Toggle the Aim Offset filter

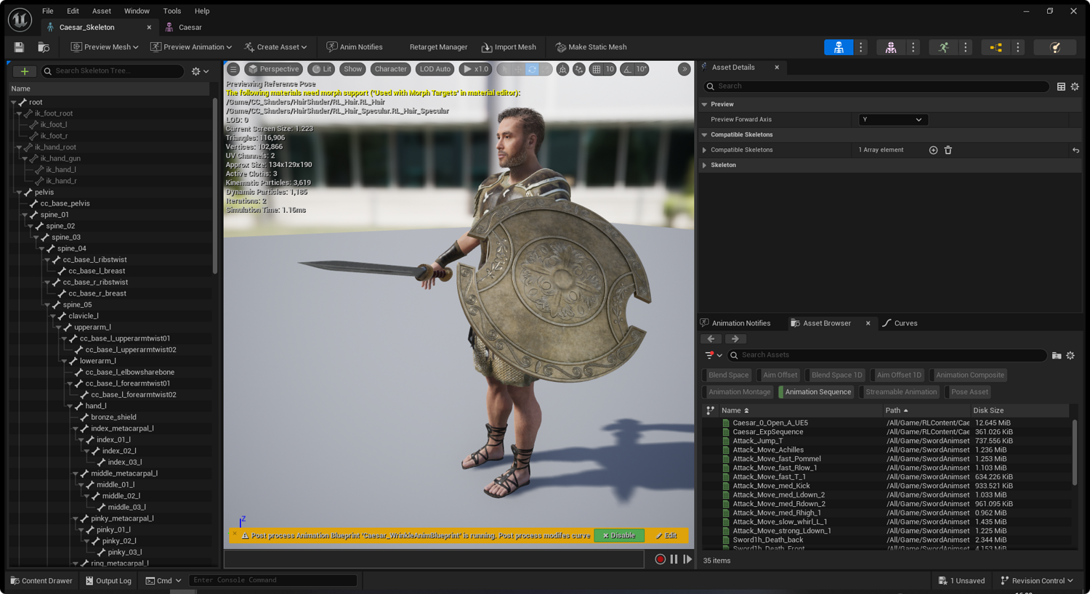[779, 375]
